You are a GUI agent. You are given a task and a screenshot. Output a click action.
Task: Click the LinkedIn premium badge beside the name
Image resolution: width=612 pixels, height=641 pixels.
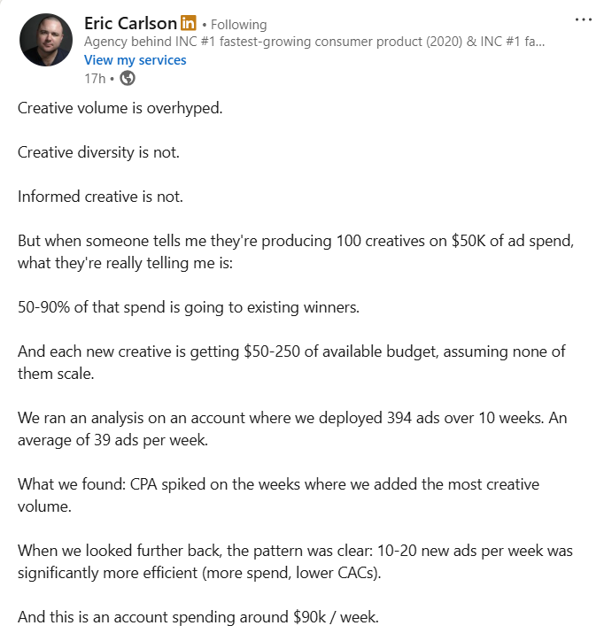tap(188, 23)
